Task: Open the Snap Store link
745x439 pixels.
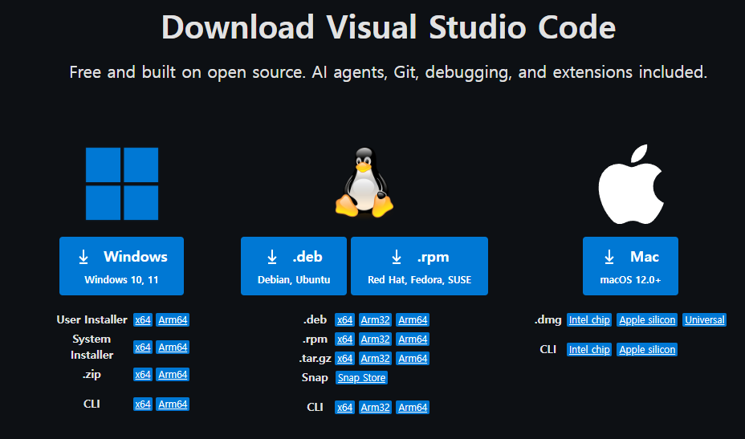Action: point(361,378)
